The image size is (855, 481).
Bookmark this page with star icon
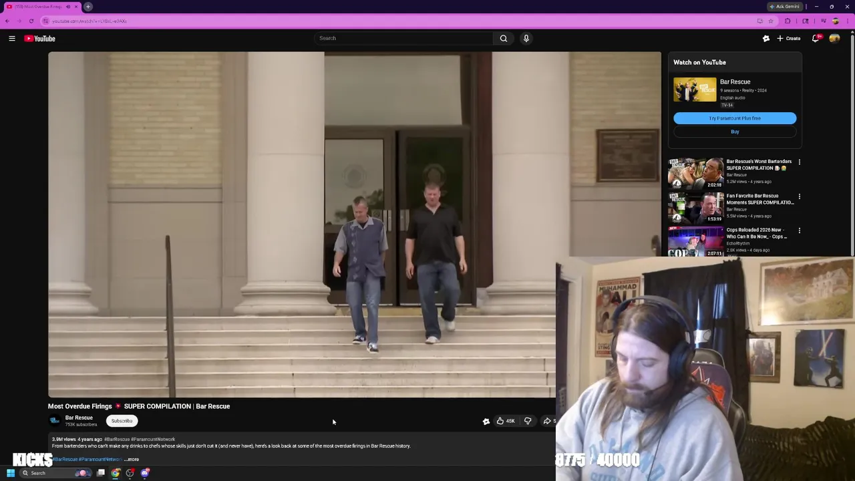[771, 21]
